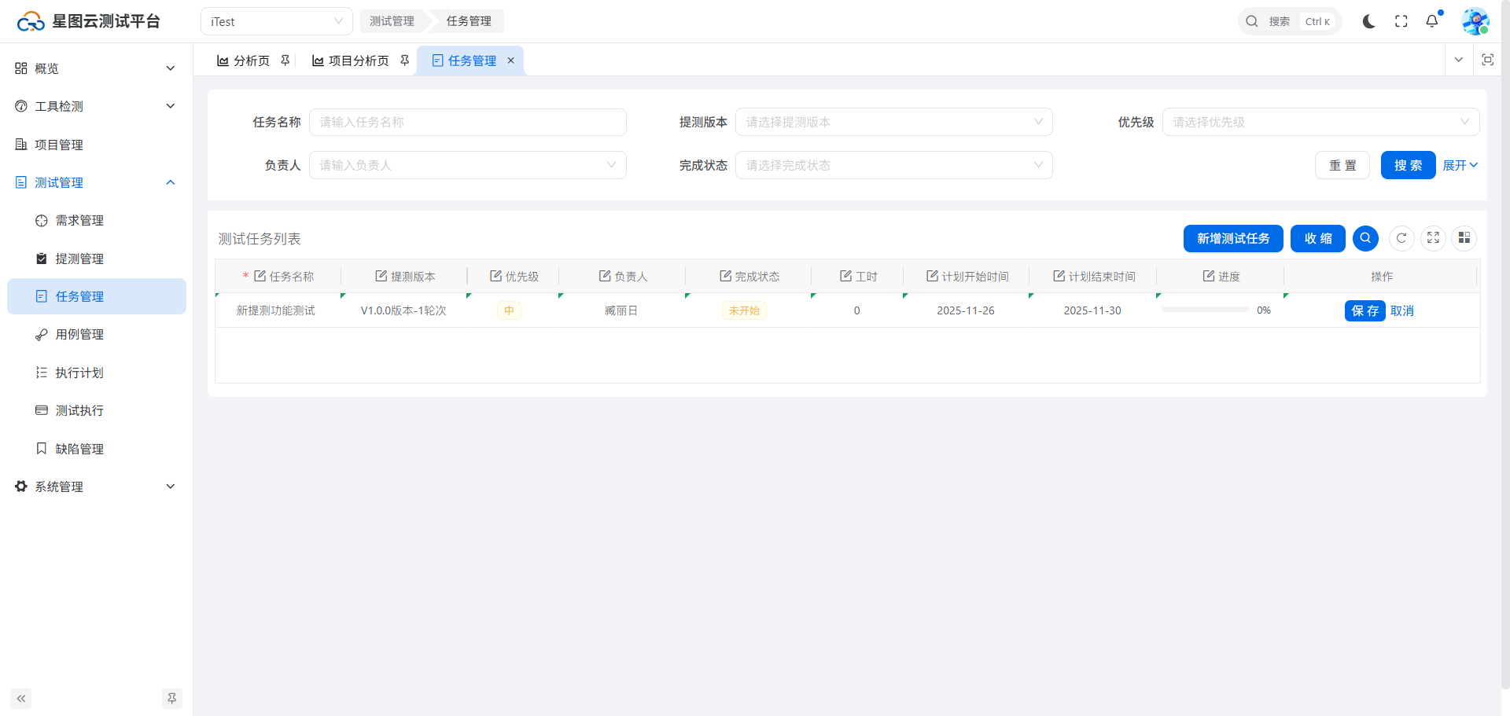Open the 提测版本 dropdown filter
The width and height of the screenshot is (1510, 716).
pos(893,122)
